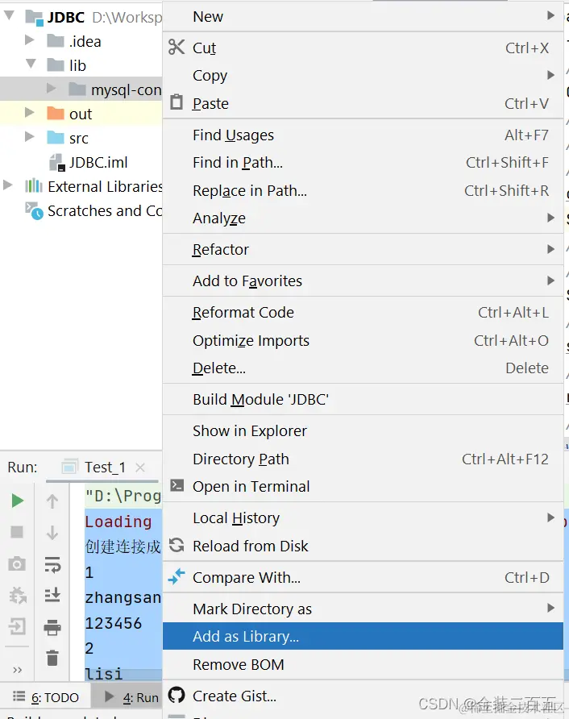Click the Clear All trash icon
Image resolution: width=569 pixels, height=719 pixels.
click(x=52, y=658)
